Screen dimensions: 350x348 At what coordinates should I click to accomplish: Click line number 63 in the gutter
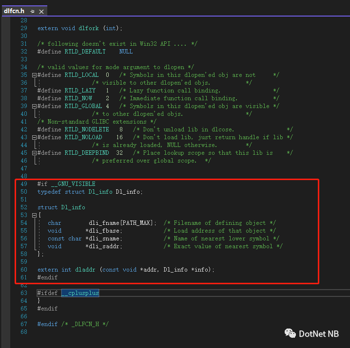pyautogui.click(x=24, y=293)
